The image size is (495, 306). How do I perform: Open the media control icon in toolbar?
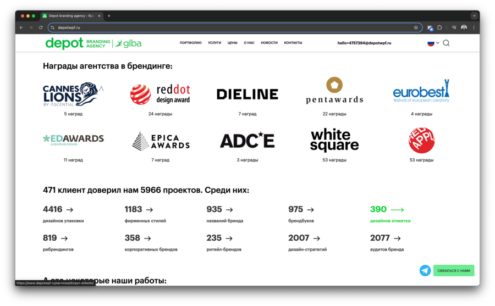coord(454,28)
